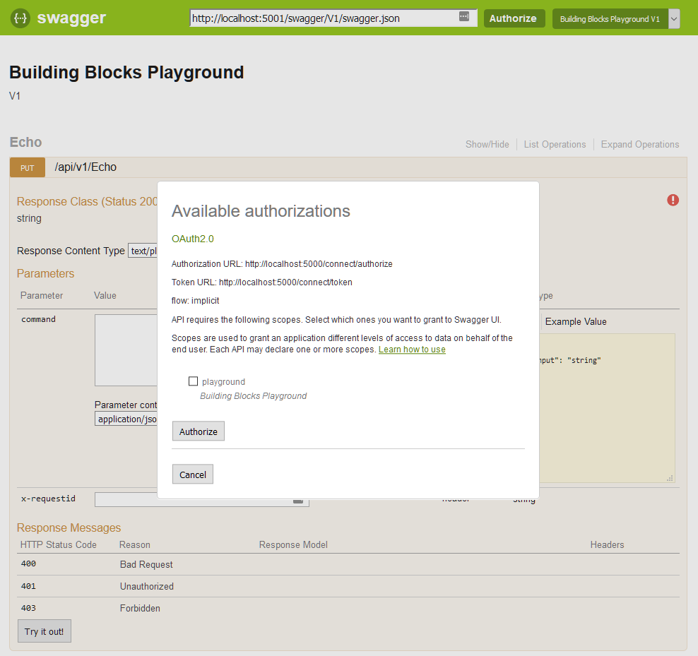Image resolution: width=698 pixels, height=656 pixels.
Task: Open the Building Blocks Playground V1 dropdown
Action: click(616, 18)
